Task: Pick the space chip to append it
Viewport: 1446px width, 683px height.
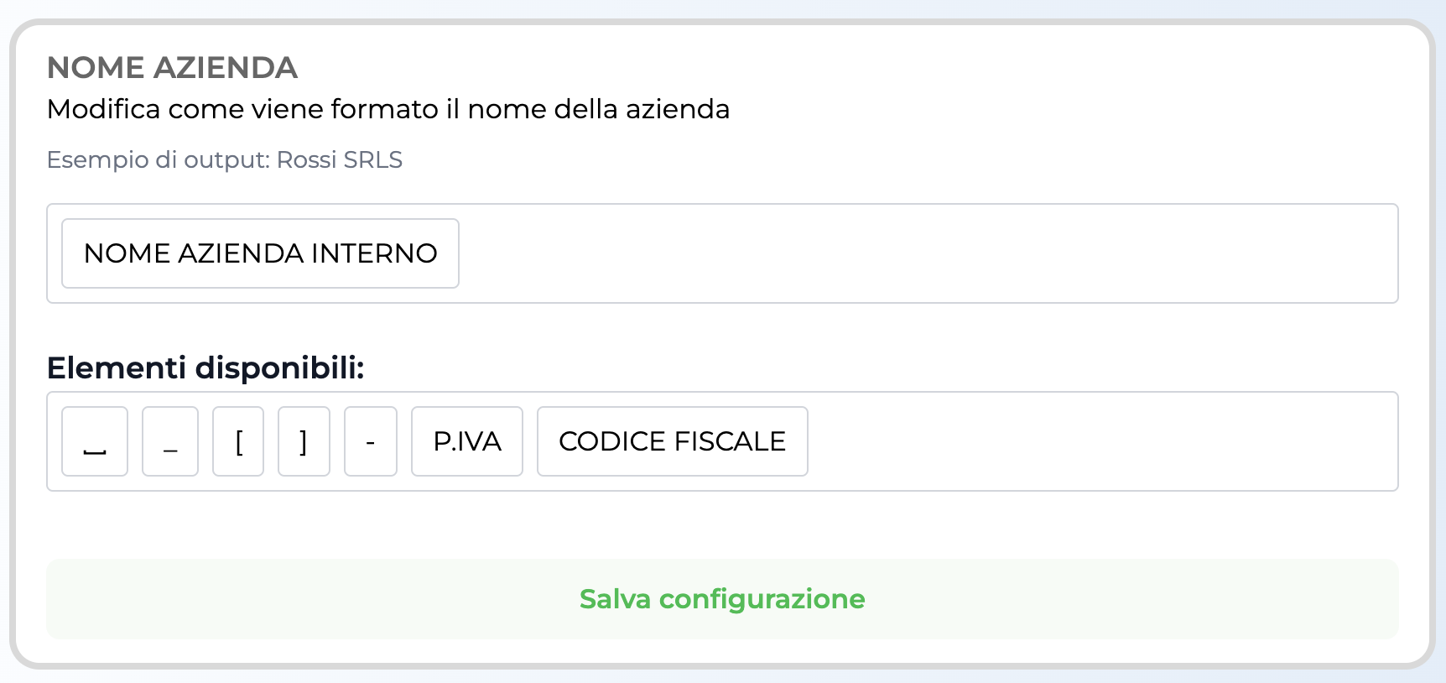Action: [x=94, y=441]
